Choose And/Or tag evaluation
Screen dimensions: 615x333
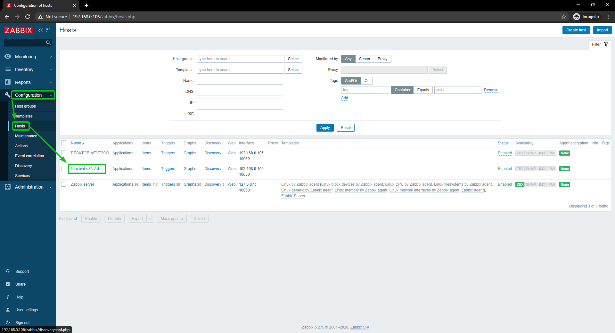click(x=351, y=81)
